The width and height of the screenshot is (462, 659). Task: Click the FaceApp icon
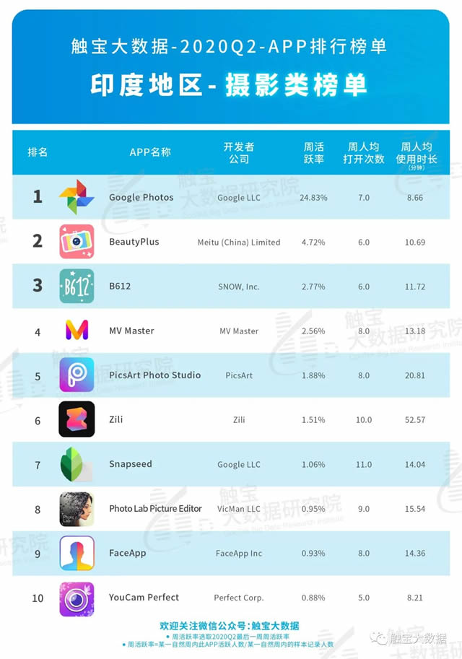coord(76,554)
